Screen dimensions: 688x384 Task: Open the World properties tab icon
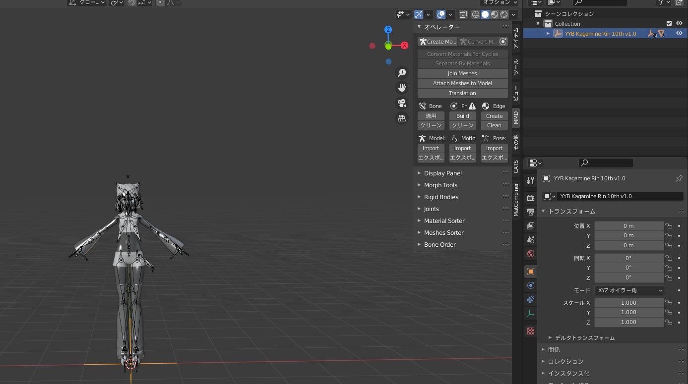531,254
